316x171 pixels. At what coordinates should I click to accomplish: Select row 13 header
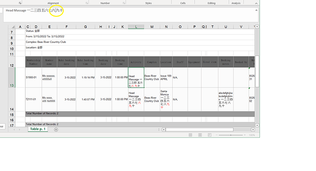[12, 78]
